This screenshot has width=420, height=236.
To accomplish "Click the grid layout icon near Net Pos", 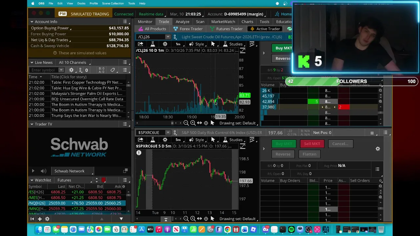I will click(372, 133).
